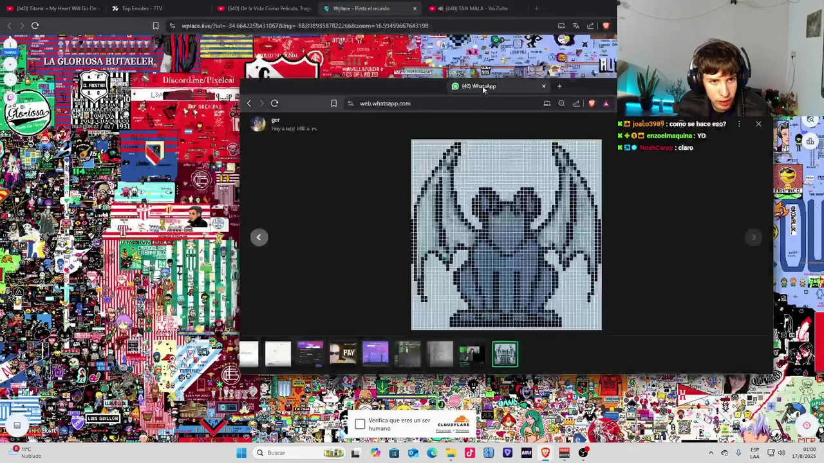
Task: Open the ESP LAA language selector
Action: coord(754,453)
